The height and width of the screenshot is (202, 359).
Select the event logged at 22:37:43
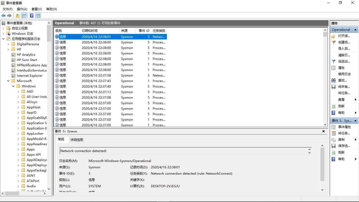click(110, 81)
